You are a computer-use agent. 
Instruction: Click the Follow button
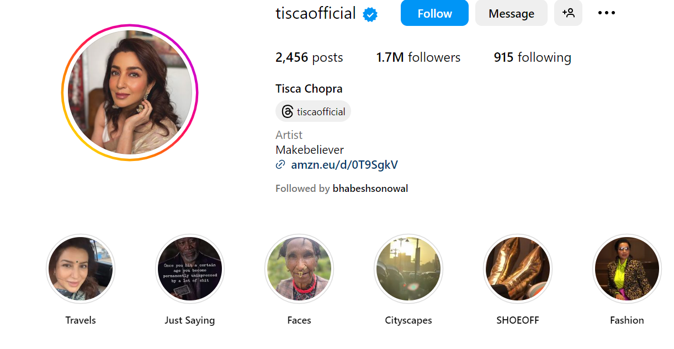tap(434, 13)
